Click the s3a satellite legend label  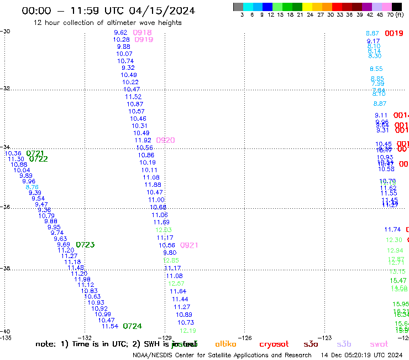pyautogui.click(x=311, y=344)
